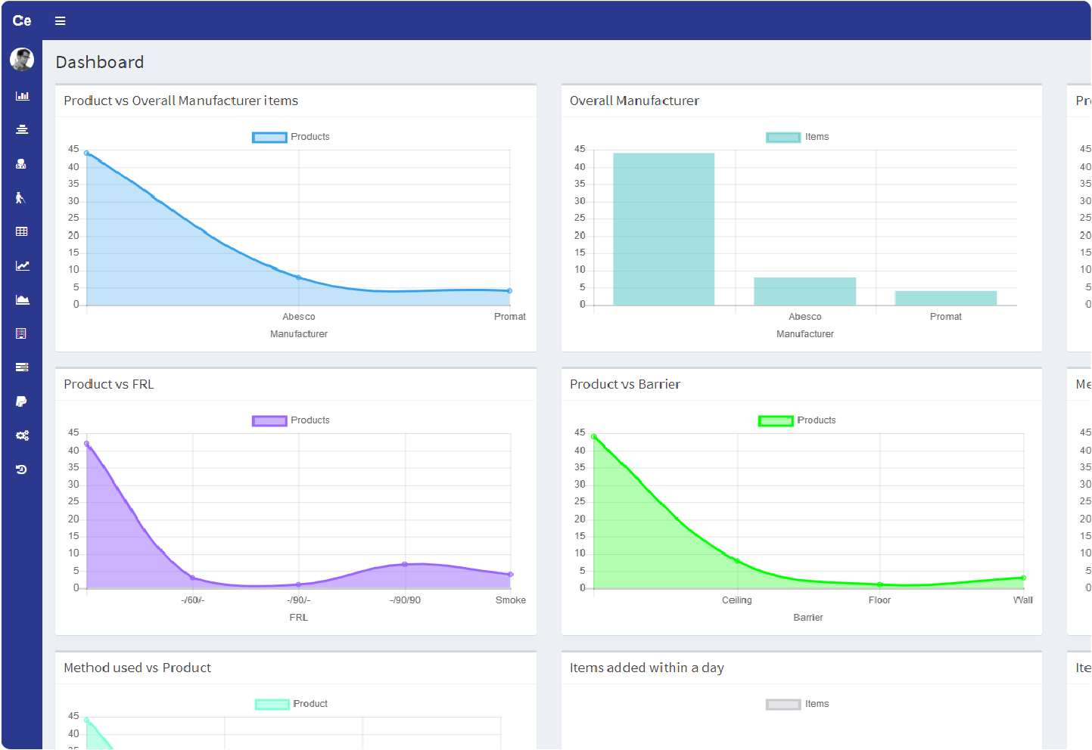This screenshot has width=1092, height=750.
Task: Click the Ce logo in header
Action: pyautogui.click(x=22, y=21)
